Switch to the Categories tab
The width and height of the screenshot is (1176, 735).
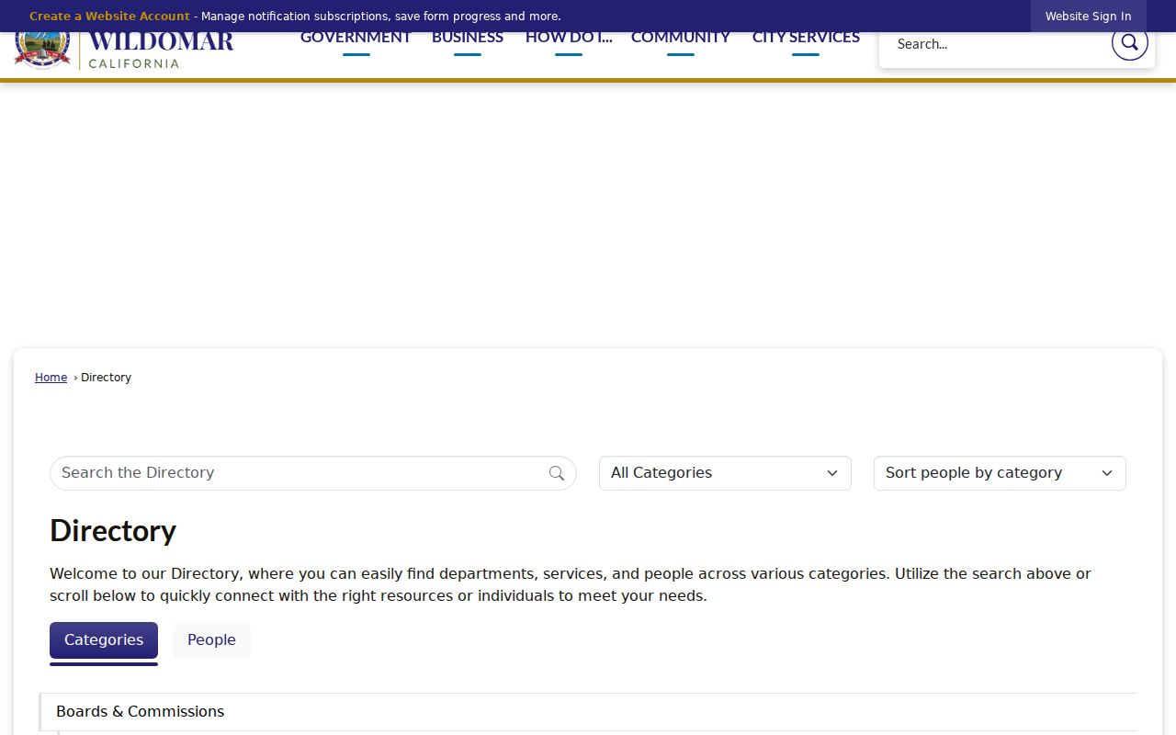click(104, 640)
